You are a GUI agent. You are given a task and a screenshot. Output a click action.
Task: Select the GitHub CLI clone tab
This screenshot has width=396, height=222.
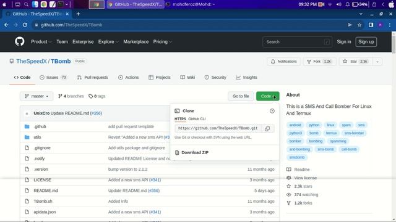click(x=197, y=119)
